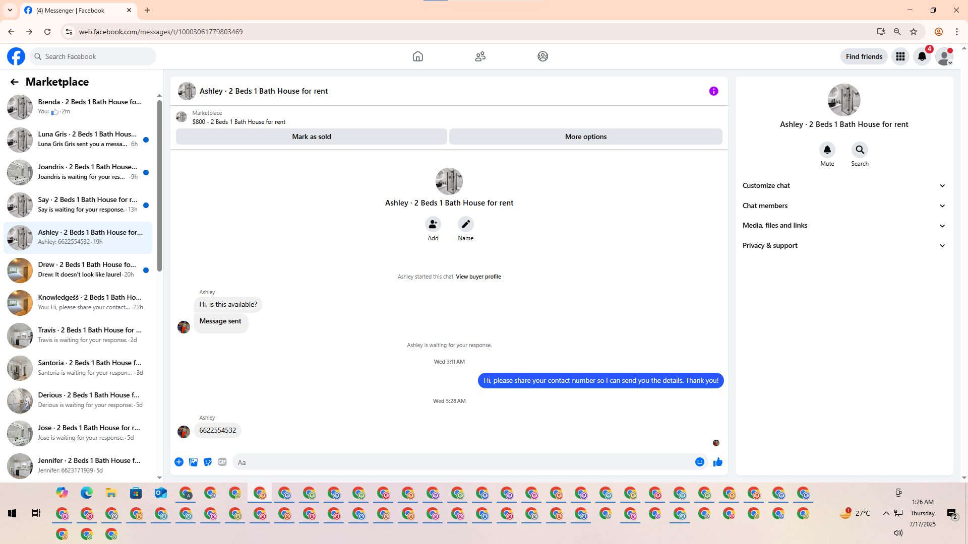
Task: Expand the Customize chat section
Action: [x=844, y=186]
